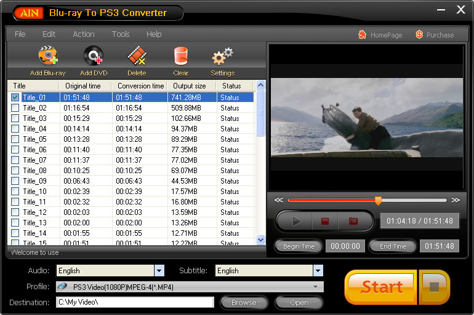The image size is (474, 315).
Task: Click the end time value 01:51:48 field
Action: (x=440, y=246)
